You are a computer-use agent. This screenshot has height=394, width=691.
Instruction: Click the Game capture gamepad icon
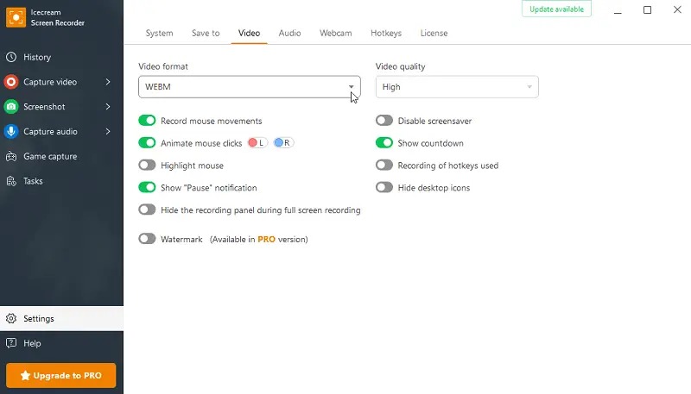tap(11, 156)
